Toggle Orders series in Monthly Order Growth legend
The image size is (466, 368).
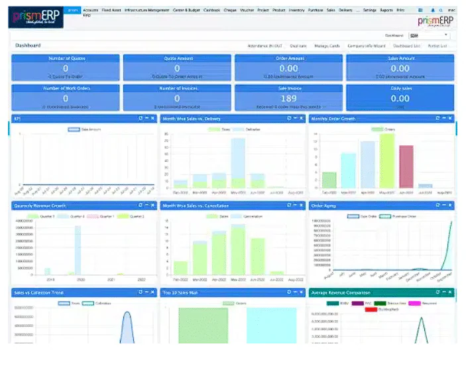point(383,129)
